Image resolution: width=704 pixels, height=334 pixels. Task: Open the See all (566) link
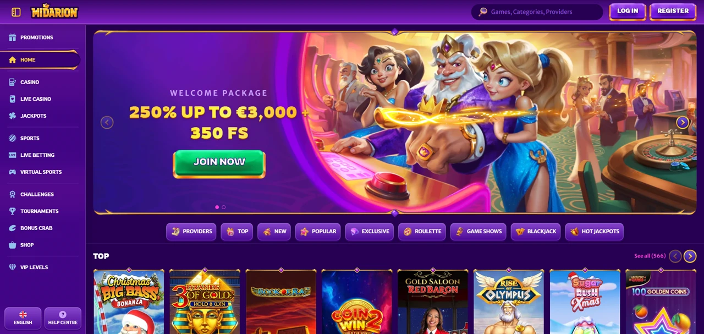[650, 256]
